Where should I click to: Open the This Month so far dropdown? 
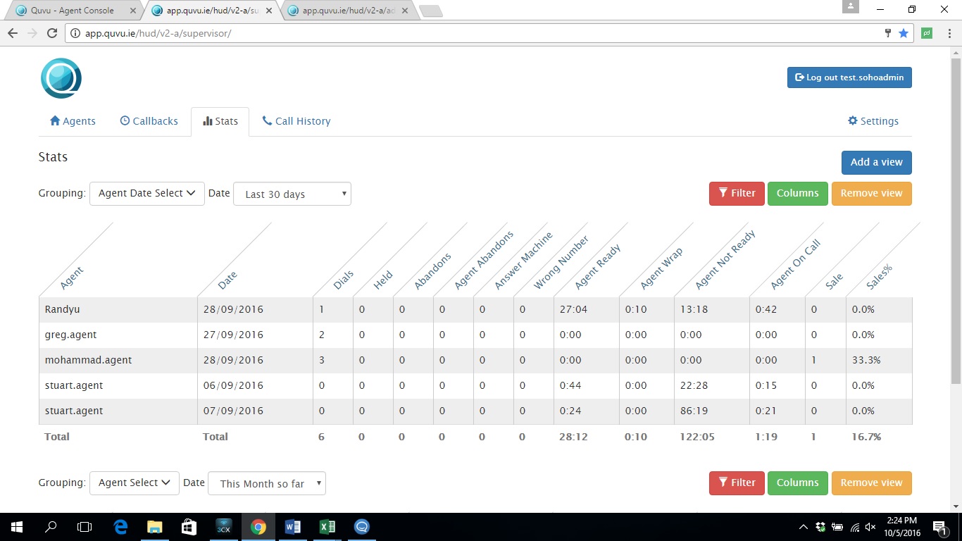[x=267, y=484]
